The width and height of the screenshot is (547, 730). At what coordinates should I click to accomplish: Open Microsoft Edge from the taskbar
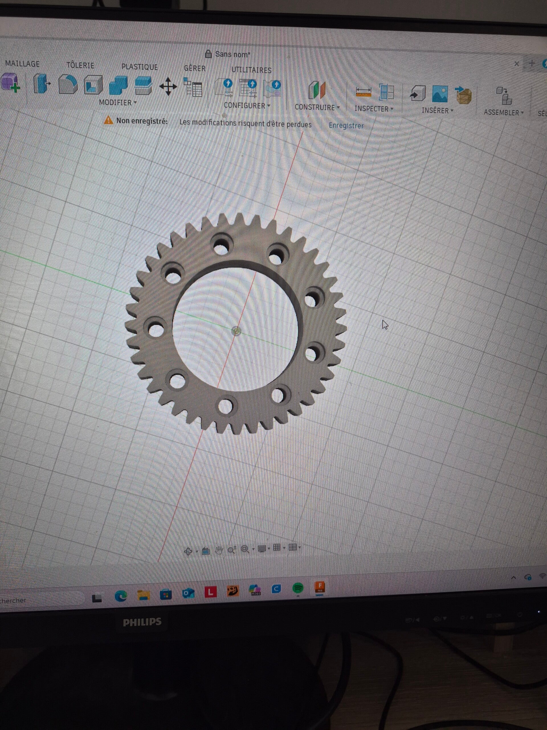pyautogui.click(x=121, y=596)
